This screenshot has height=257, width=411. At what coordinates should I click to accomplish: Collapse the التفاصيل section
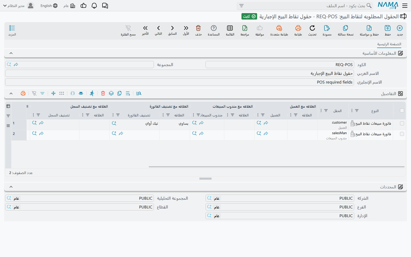[11, 94]
